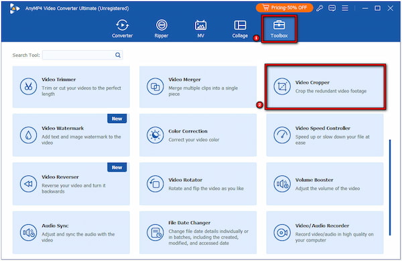Maximize the AnyMP4 window

click(377, 8)
